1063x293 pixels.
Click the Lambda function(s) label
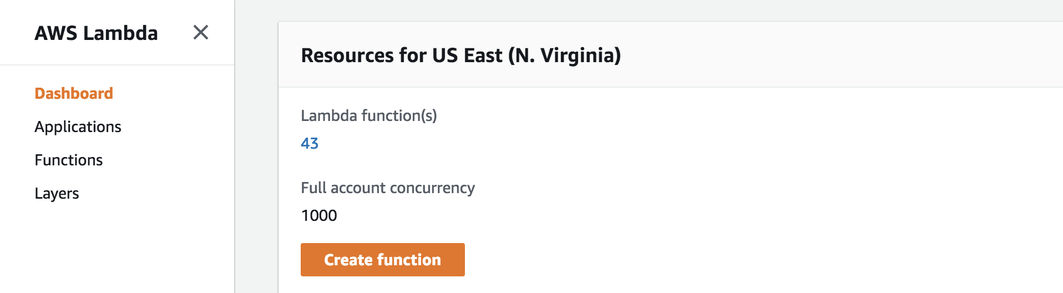[x=369, y=115]
